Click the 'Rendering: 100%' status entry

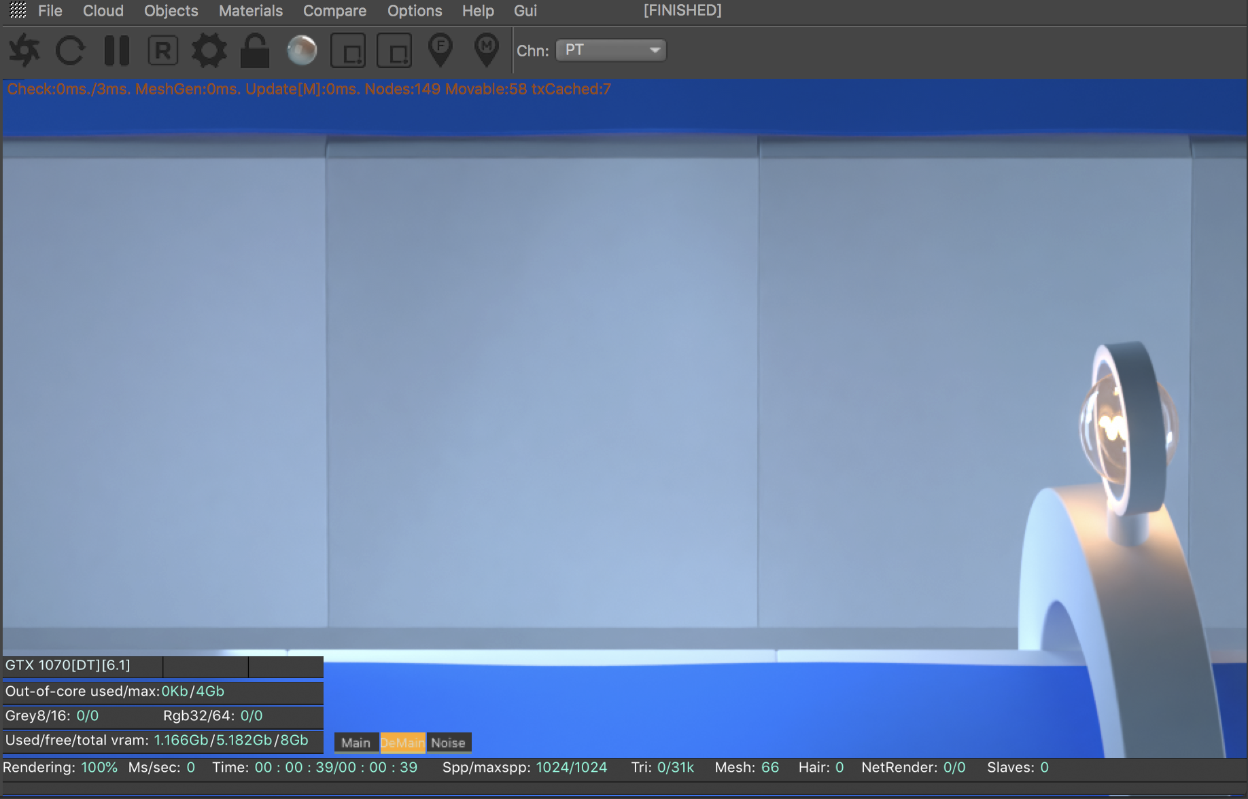(60, 767)
